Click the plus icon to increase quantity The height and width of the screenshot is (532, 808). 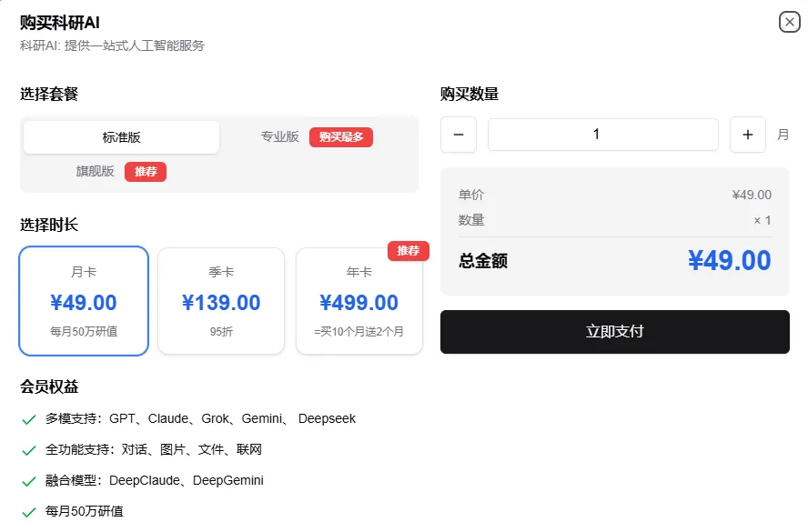[x=748, y=135]
